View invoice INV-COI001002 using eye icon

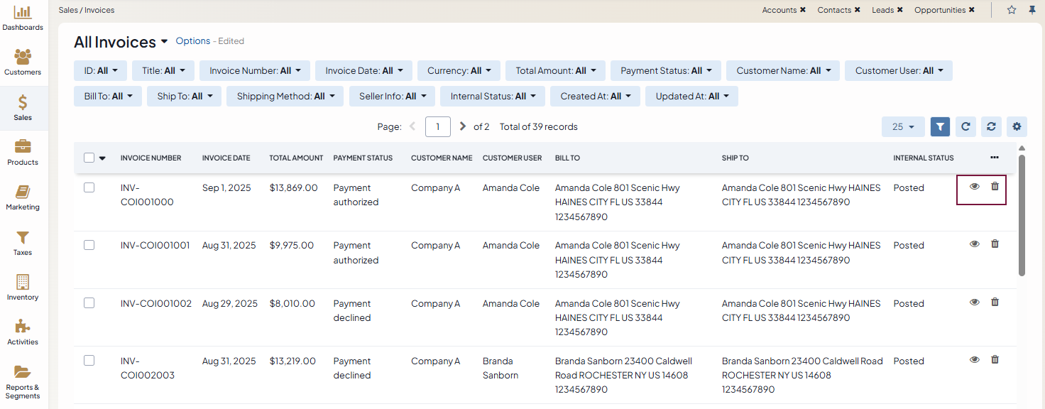(x=975, y=302)
